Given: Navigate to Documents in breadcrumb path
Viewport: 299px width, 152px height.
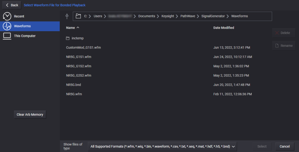Looking at the screenshot, I should (x=146, y=16).
